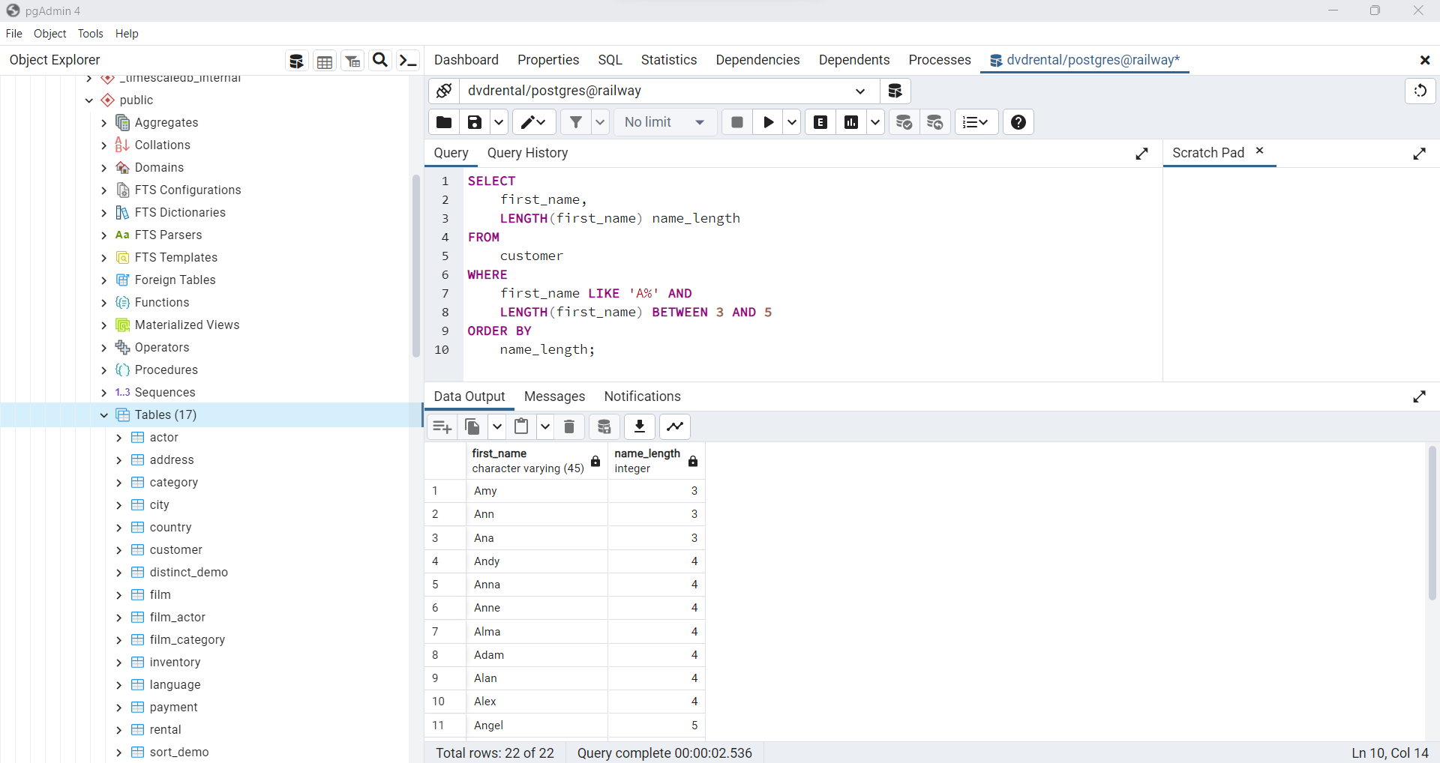Execute the query with the play button

tap(769, 122)
